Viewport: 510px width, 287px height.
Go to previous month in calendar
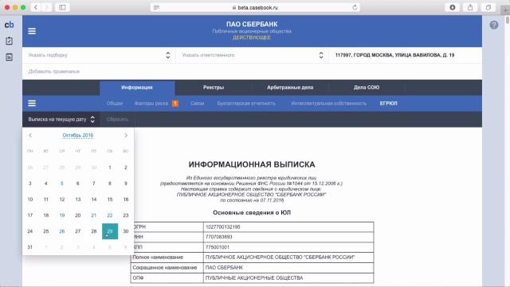coord(30,135)
